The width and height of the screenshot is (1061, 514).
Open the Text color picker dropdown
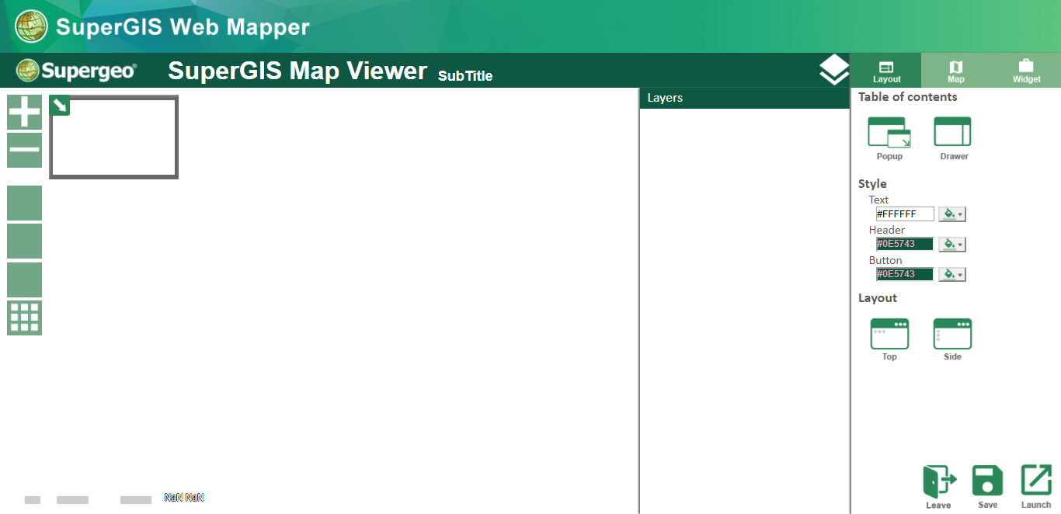pos(952,214)
